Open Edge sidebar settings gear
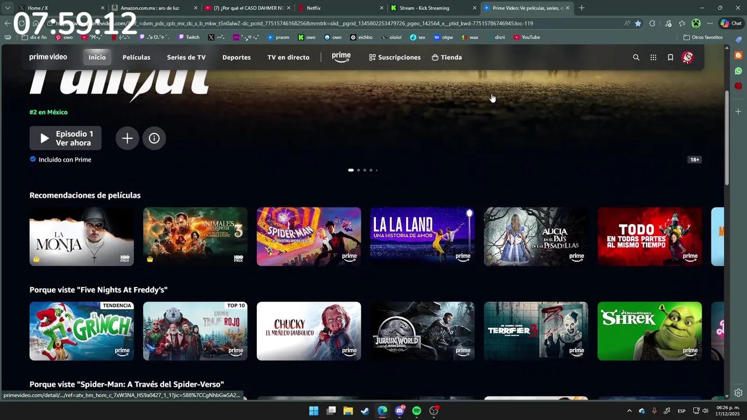Screen dimensions: 747x420 [x=738, y=393]
